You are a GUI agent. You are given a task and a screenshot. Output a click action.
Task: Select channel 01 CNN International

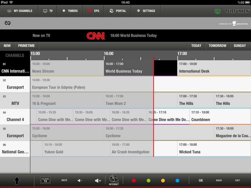(15, 68)
